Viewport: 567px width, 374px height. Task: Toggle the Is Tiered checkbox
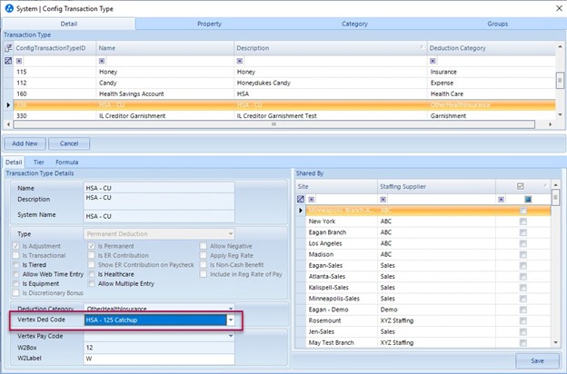click(x=16, y=265)
